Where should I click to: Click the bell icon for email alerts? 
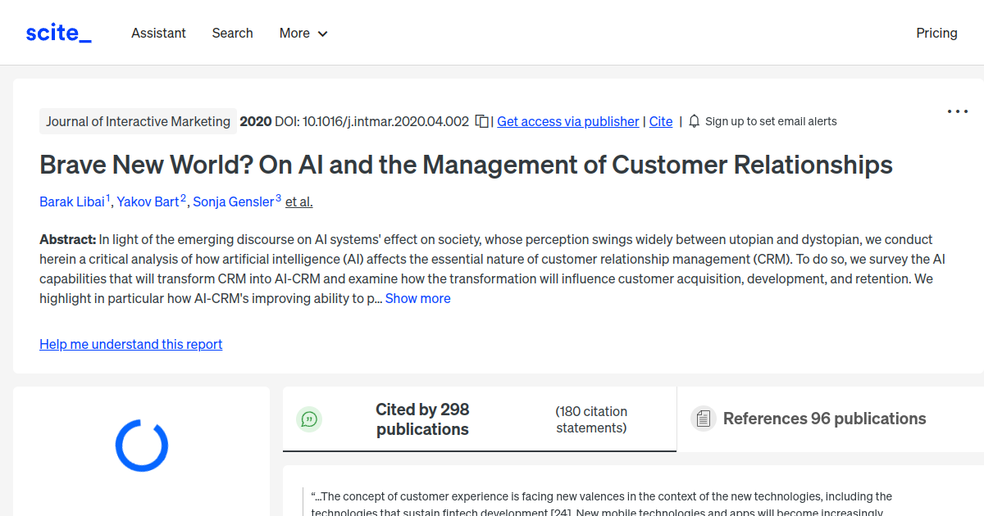click(693, 120)
